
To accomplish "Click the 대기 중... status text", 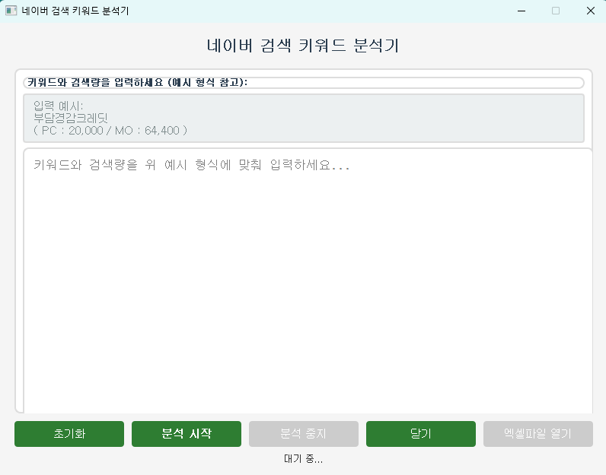I will (304, 459).
